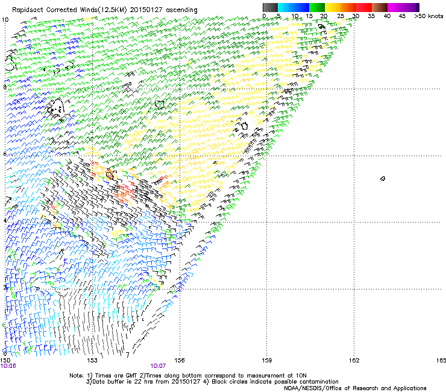The height and width of the screenshot is (392, 446).
Task: Click the latitude label '4' on left axis
Action: point(5,221)
